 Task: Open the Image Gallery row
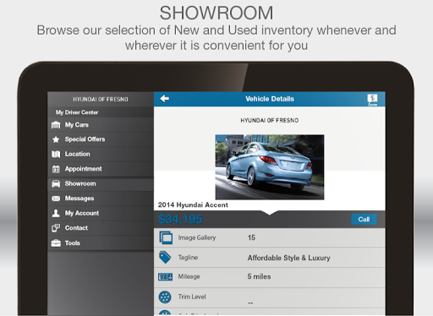(270, 237)
